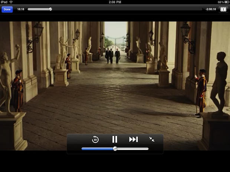Viewport: 230px width, 172px height.
Task: Tap the battery indicator in status bar
Action: [x=227, y=2]
